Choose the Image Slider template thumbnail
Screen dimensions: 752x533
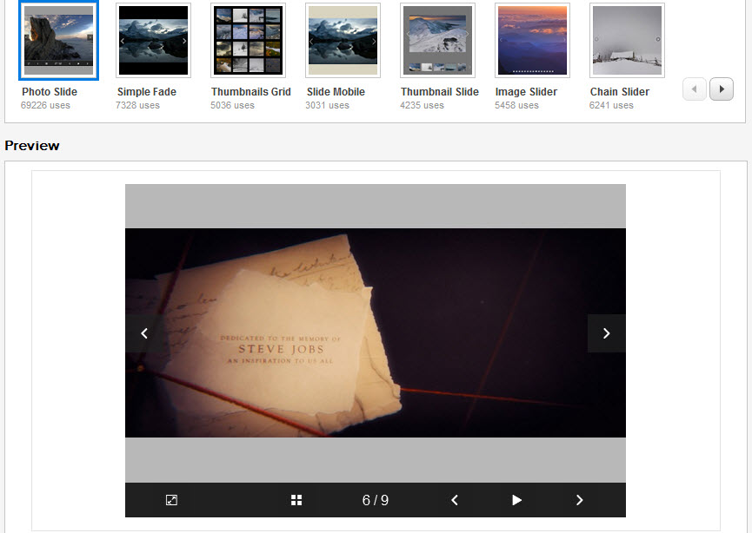pyautogui.click(x=532, y=40)
